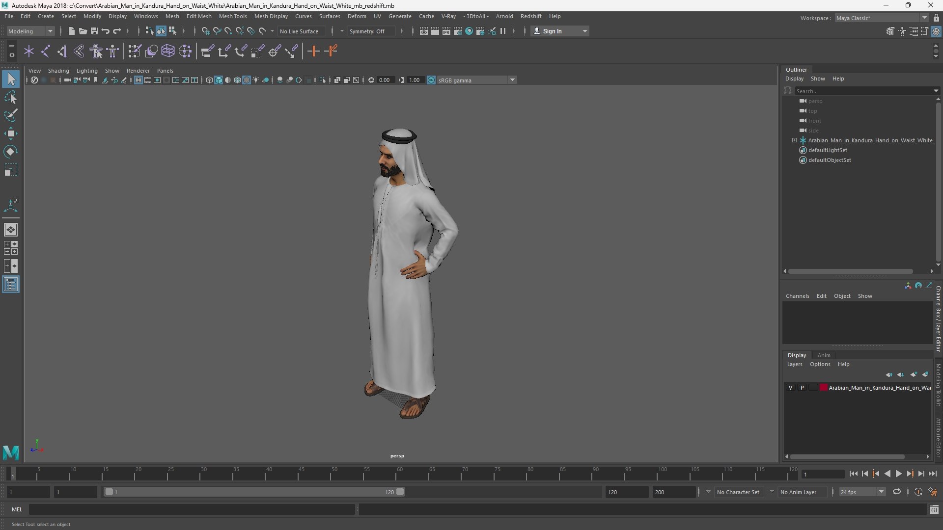
Task: Activate the Lasso selection tool
Action: tap(11, 97)
